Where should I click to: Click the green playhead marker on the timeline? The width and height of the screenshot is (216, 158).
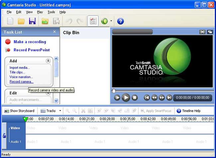25,119
